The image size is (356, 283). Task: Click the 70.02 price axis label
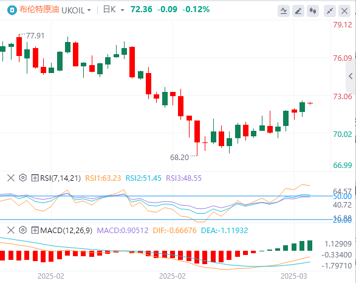(x=343, y=135)
